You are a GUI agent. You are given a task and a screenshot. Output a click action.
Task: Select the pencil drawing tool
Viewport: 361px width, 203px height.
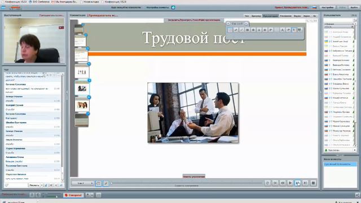point(236,30)
